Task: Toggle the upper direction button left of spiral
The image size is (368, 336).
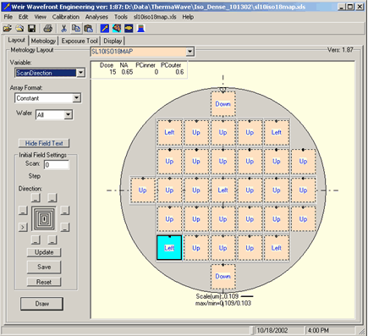Action: (23, 211)
